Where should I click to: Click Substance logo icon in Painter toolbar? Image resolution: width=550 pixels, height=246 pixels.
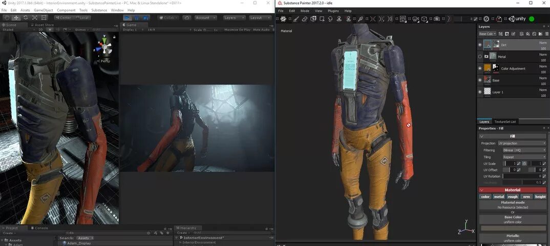click(283, 19)
